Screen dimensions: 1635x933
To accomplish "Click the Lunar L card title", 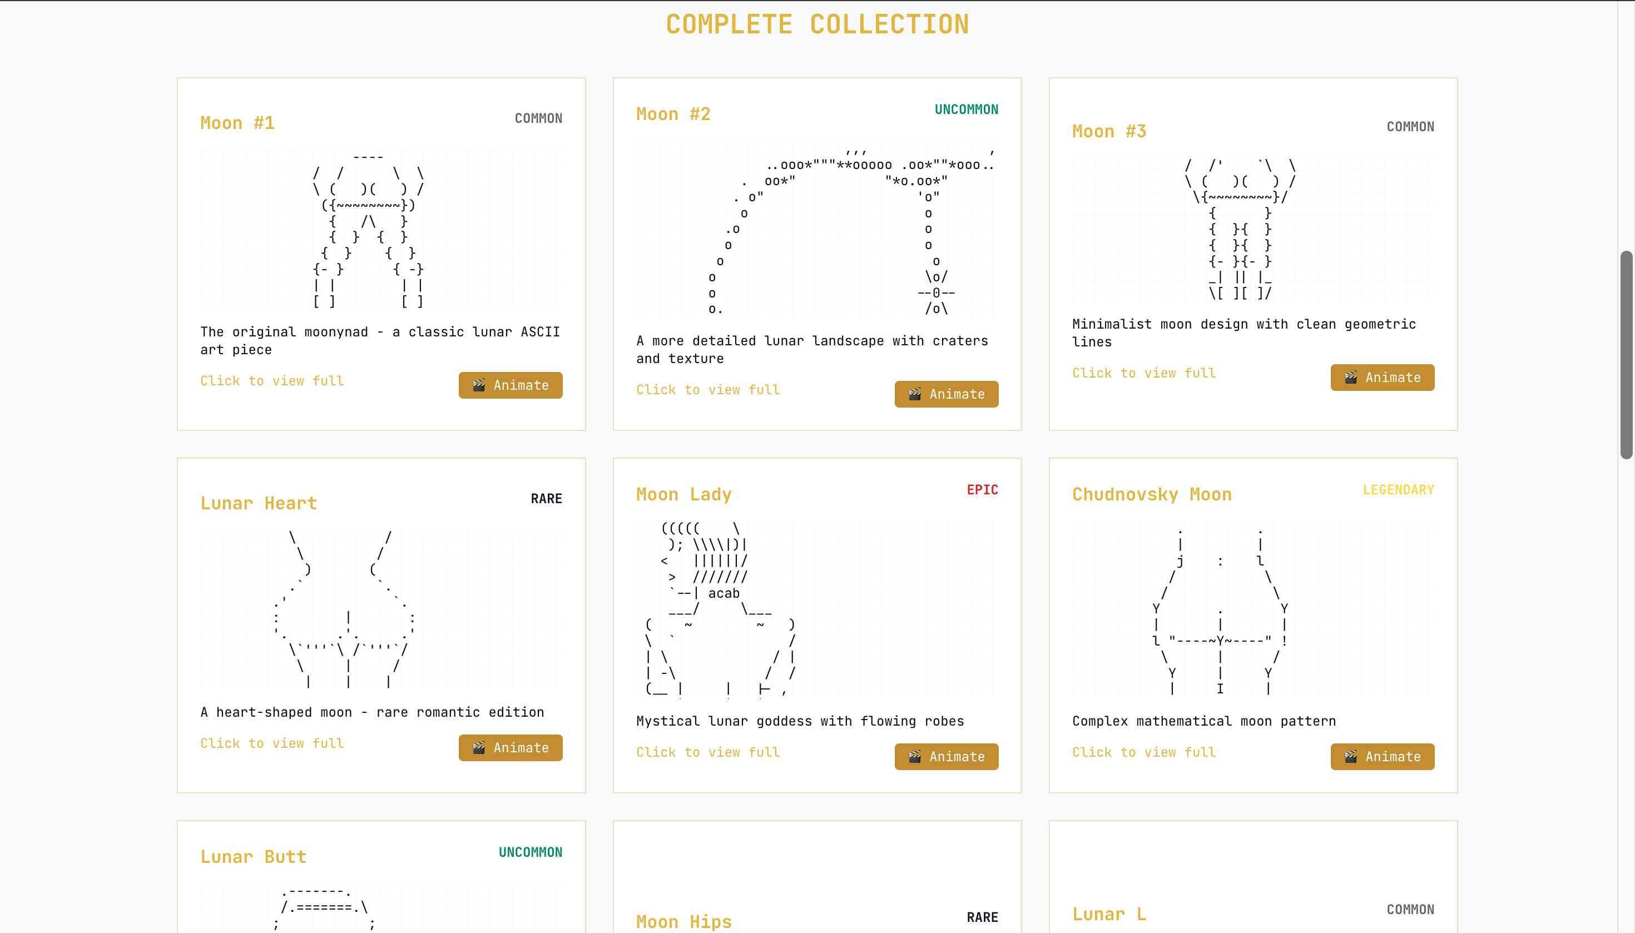I will point(1109,915).
